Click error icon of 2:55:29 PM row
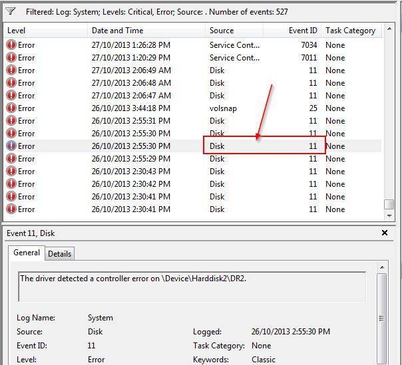Image resolution: width=402 pixels, height=365 pixels. 11,158
